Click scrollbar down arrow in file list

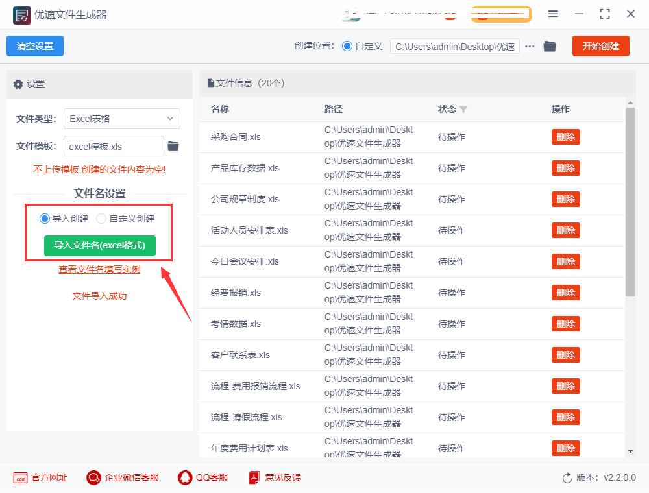(630, 451)
